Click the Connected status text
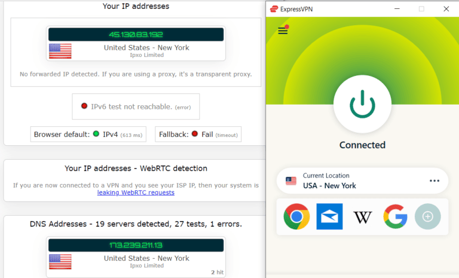Viewport: 459px width, 278px height. tap(362, 145)
